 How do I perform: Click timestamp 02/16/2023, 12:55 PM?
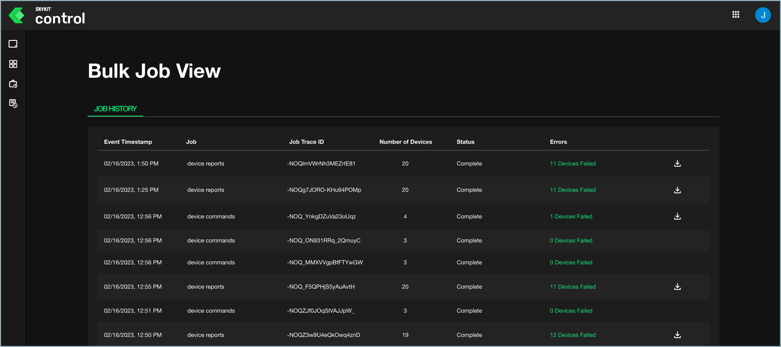click(133, 287)
